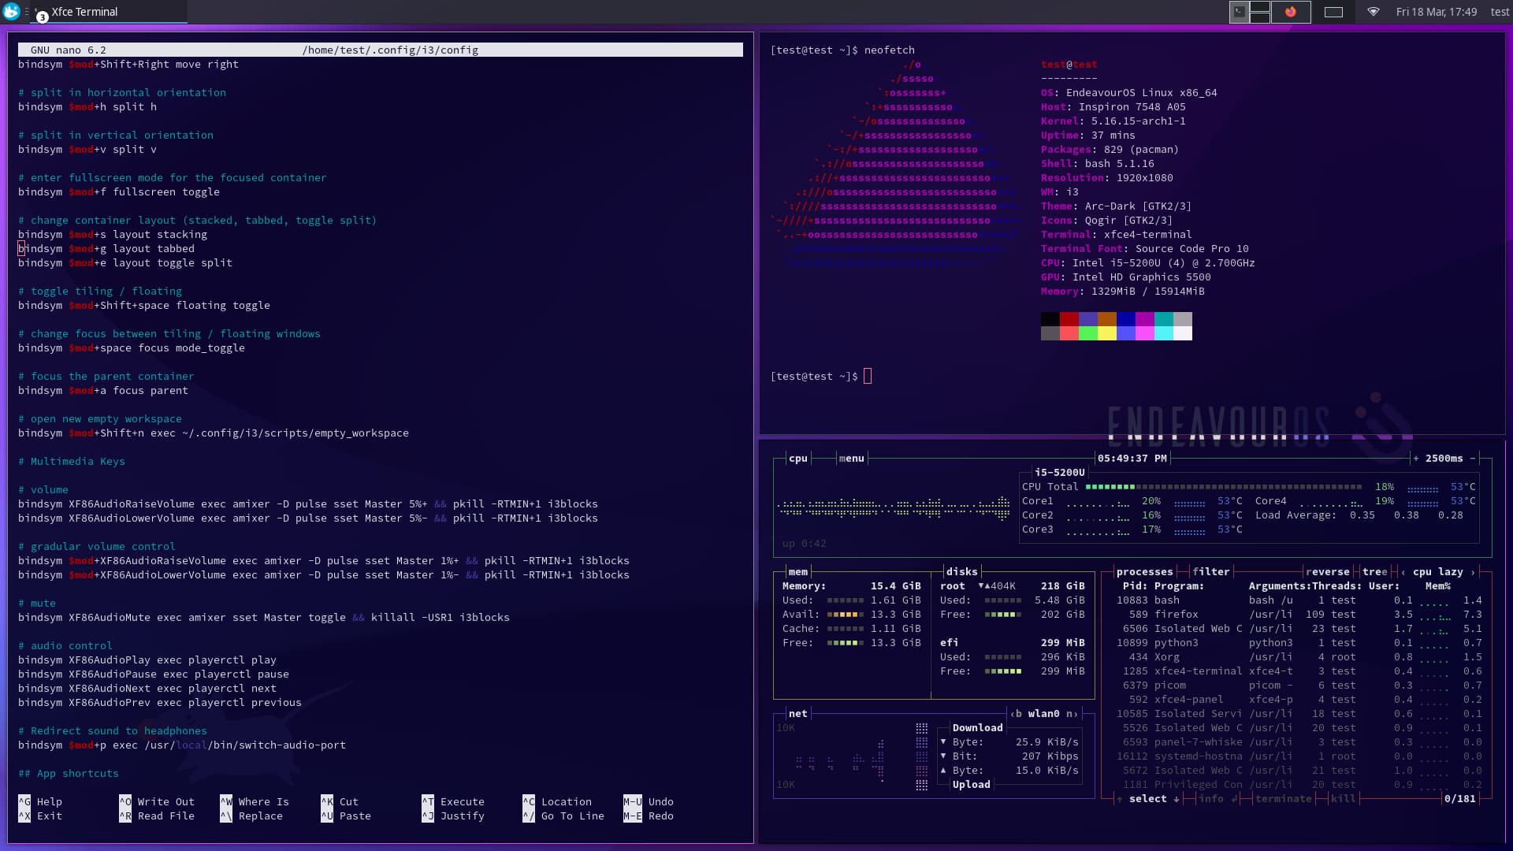This screenshot has width=1513, height=851.
Task: Select the Xfce Terminal taskbar button
Action: pyautogui.click(x=109, y=12)
